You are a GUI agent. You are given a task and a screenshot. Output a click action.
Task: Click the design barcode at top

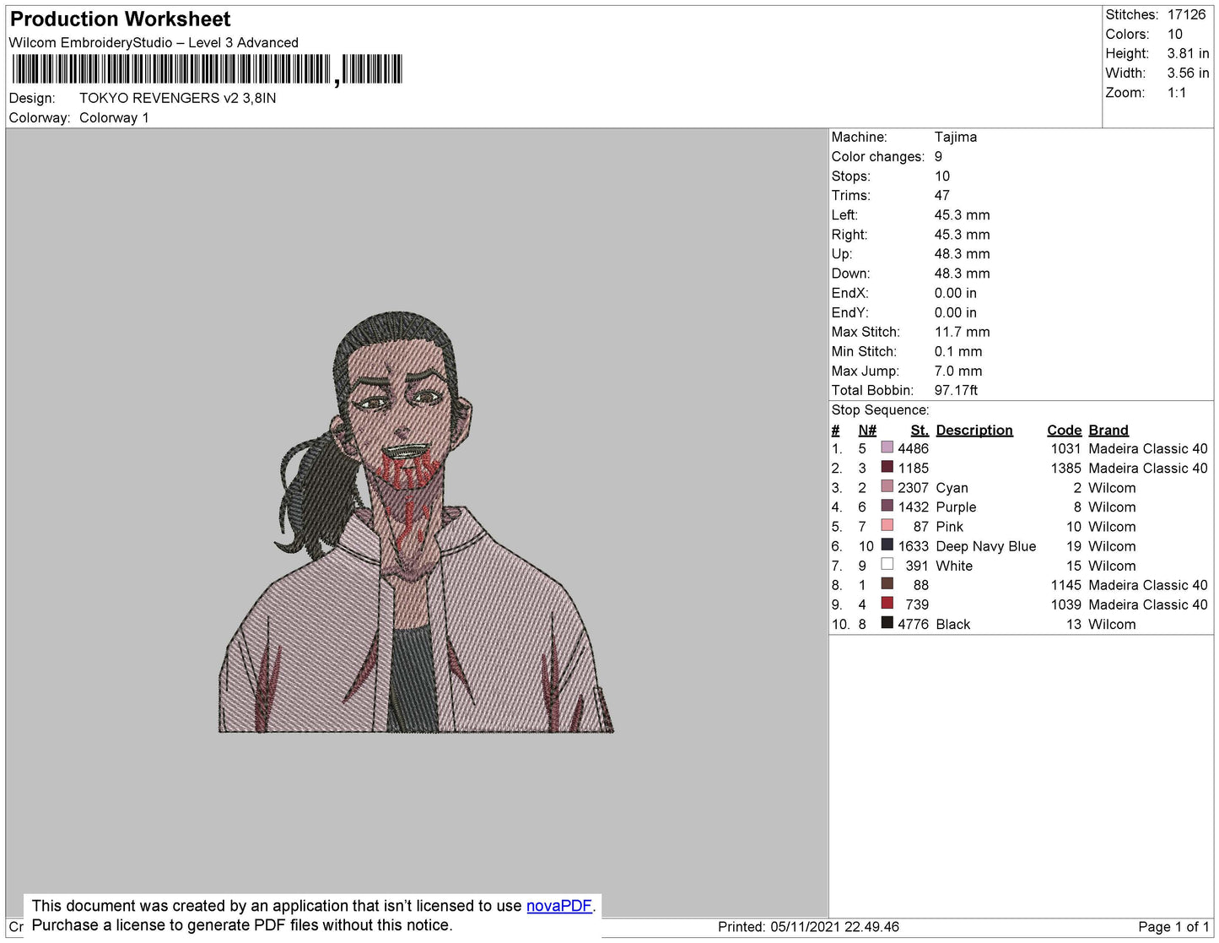pyautogui.click(x=208, y=69)
